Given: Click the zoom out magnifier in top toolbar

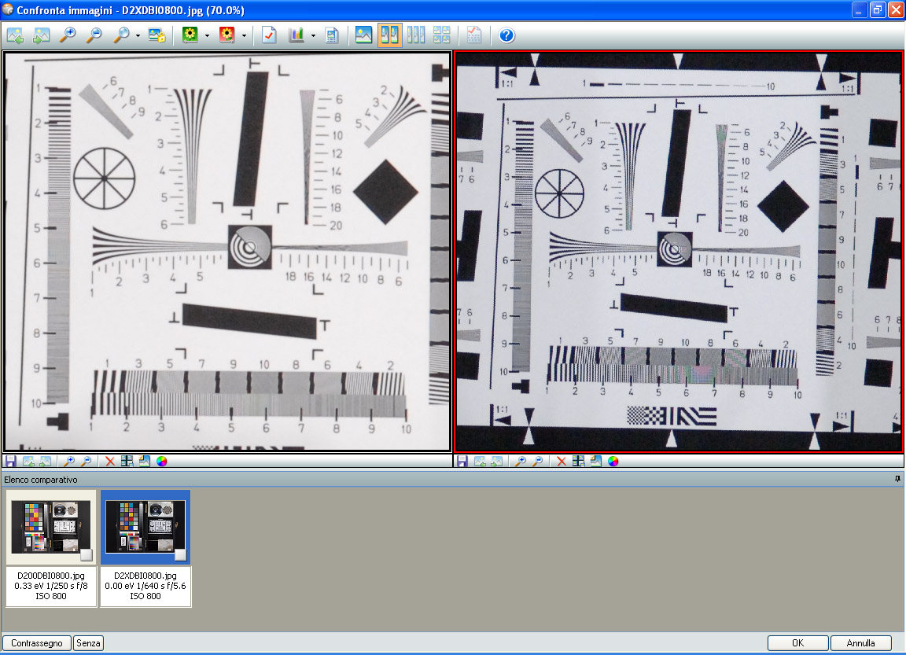Looking at the screenshot, I should [94, 35].
